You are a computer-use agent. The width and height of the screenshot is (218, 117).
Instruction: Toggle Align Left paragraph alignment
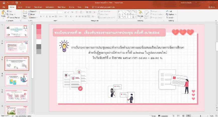coord(77,17)
